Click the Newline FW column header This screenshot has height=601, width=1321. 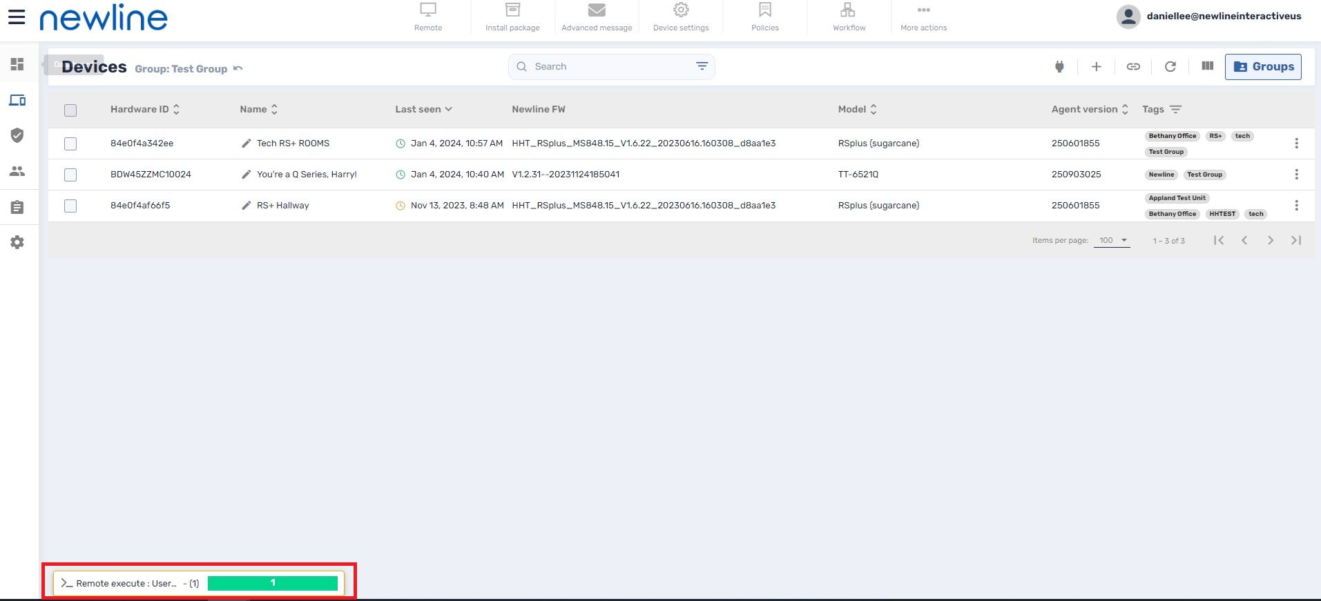(539, 109)
